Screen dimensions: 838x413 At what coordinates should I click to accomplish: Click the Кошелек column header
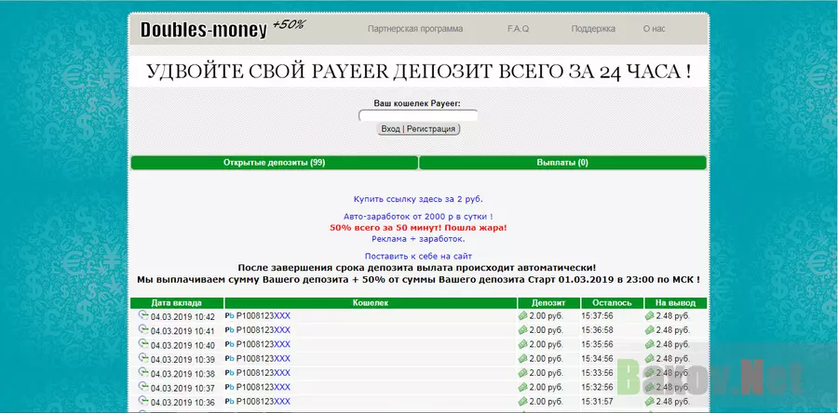(x=371, y=303)
